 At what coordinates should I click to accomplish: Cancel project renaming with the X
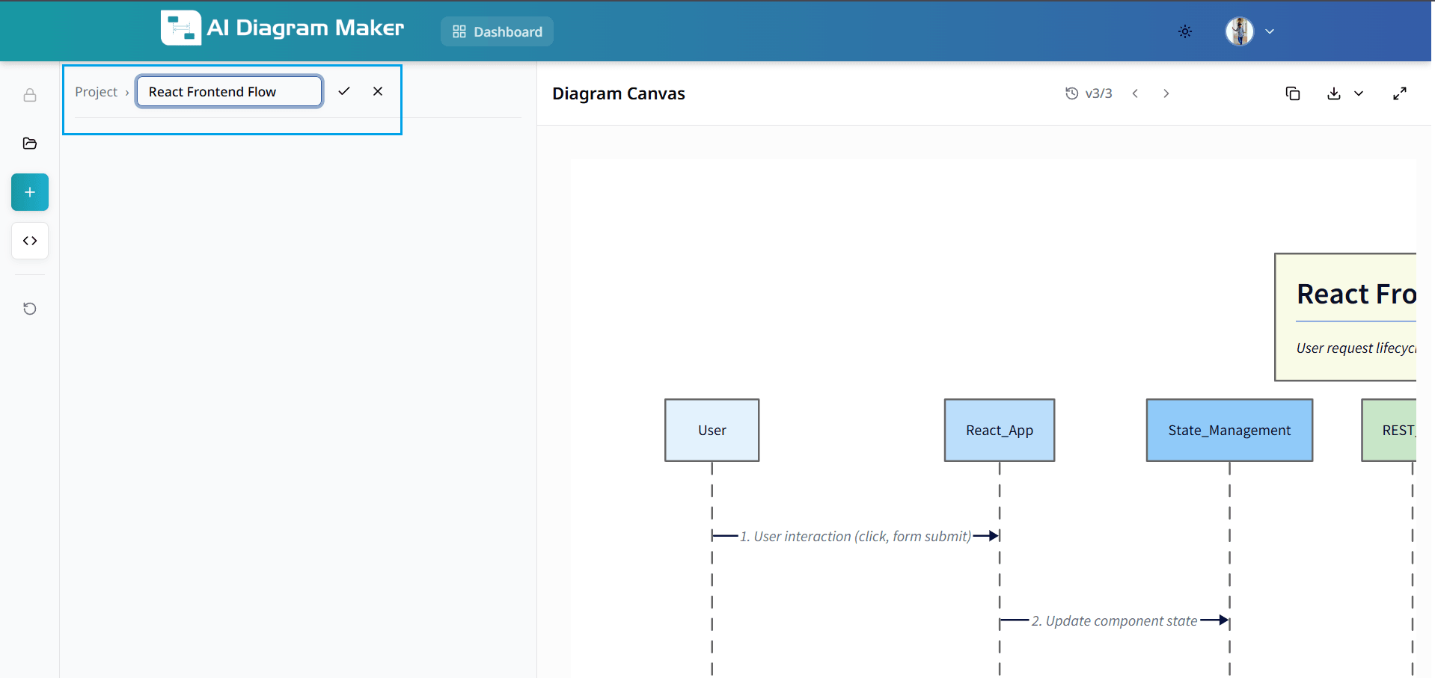377,90
